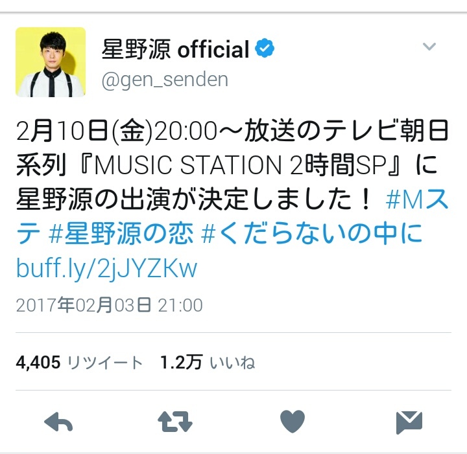Open the buff.ly/2jJYZKw link
The image size is (467, 454).
point(106,269)
